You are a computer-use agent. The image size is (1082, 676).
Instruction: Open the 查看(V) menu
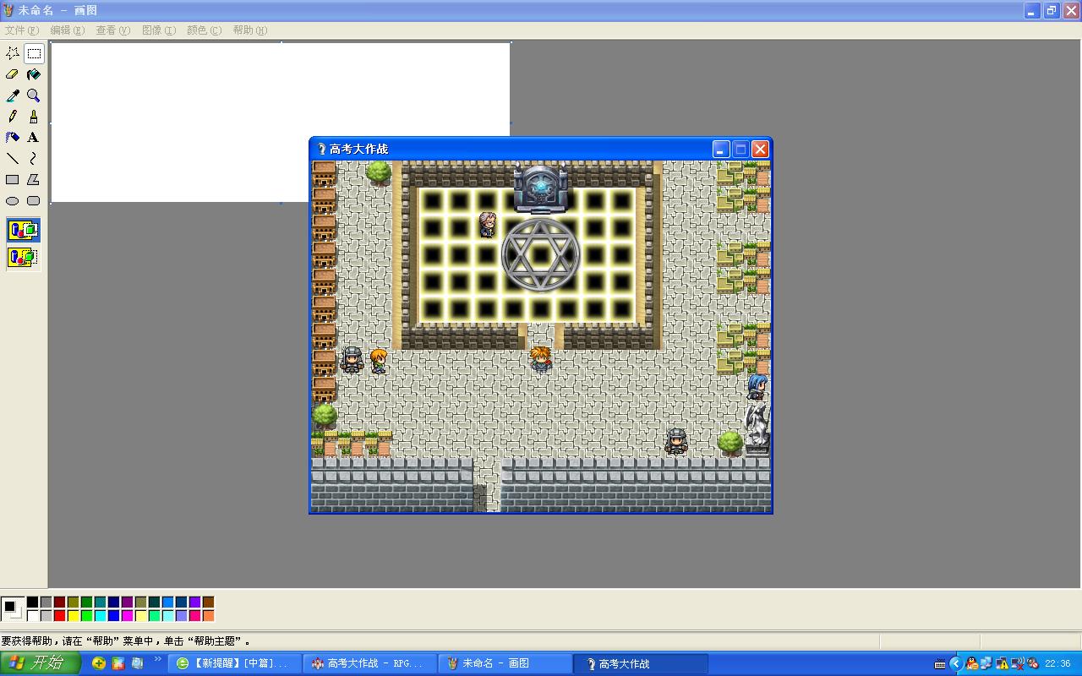pyautogui.click(x=113, y=30)
